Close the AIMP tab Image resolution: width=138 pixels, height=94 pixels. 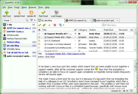(90, 20)
